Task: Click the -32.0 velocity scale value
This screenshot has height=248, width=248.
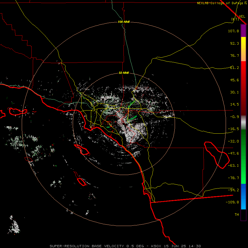Action: click(233, 141)
